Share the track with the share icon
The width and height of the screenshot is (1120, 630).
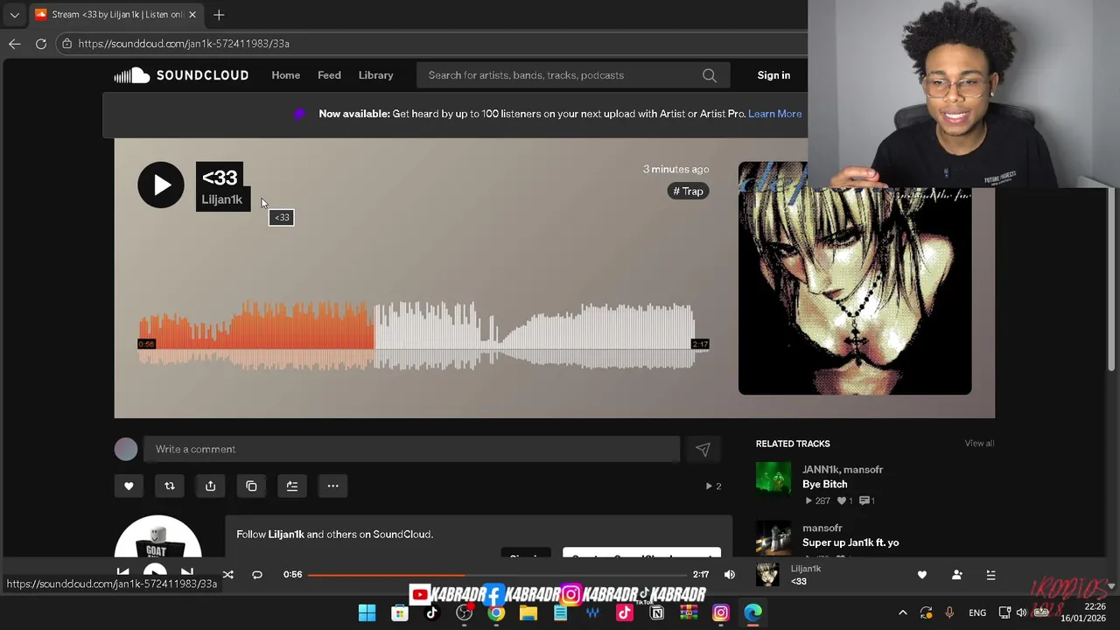210,486
